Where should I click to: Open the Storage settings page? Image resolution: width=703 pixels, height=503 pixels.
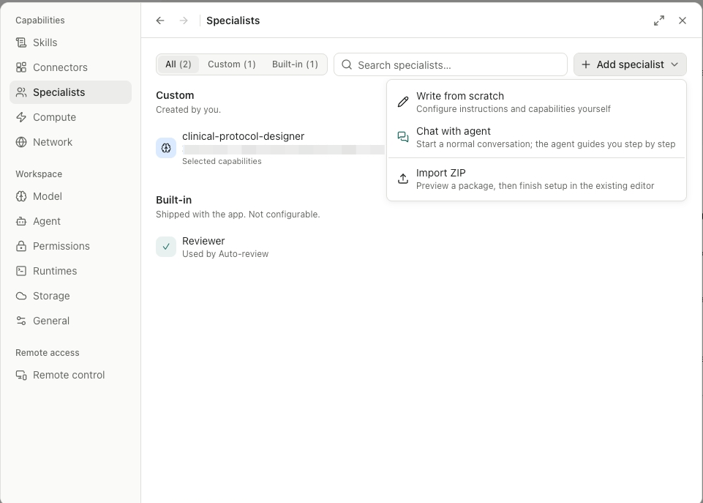(x=70, y=296)
